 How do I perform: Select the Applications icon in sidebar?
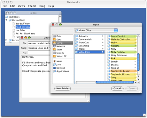(54, 71)
